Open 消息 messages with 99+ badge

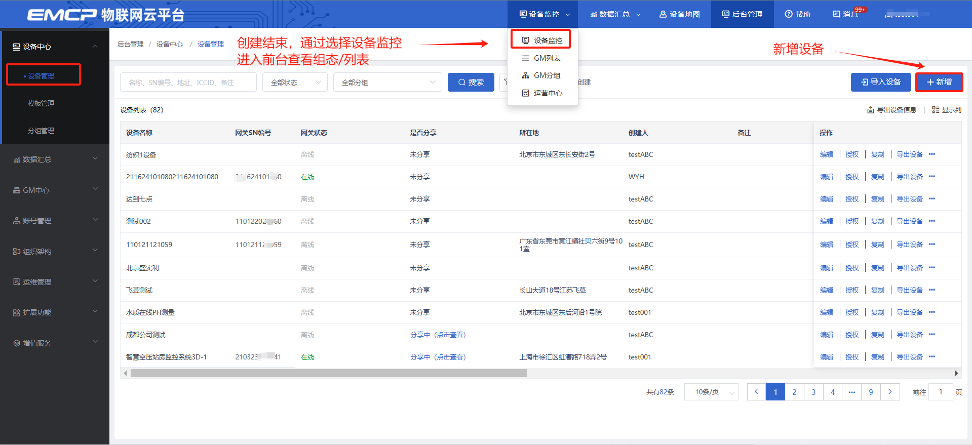coord(845,14)
